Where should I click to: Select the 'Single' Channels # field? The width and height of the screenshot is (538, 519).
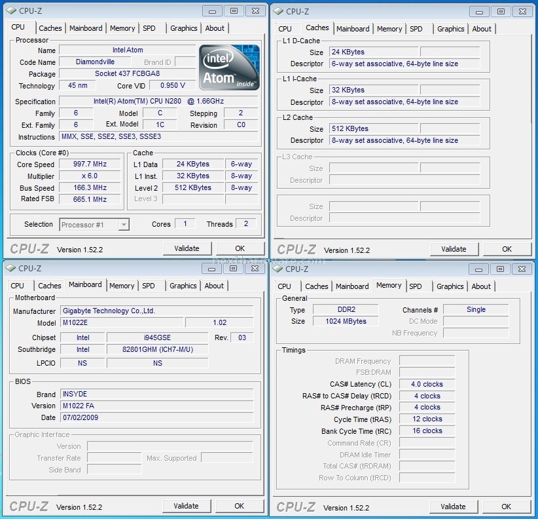[x=476, y=309]
